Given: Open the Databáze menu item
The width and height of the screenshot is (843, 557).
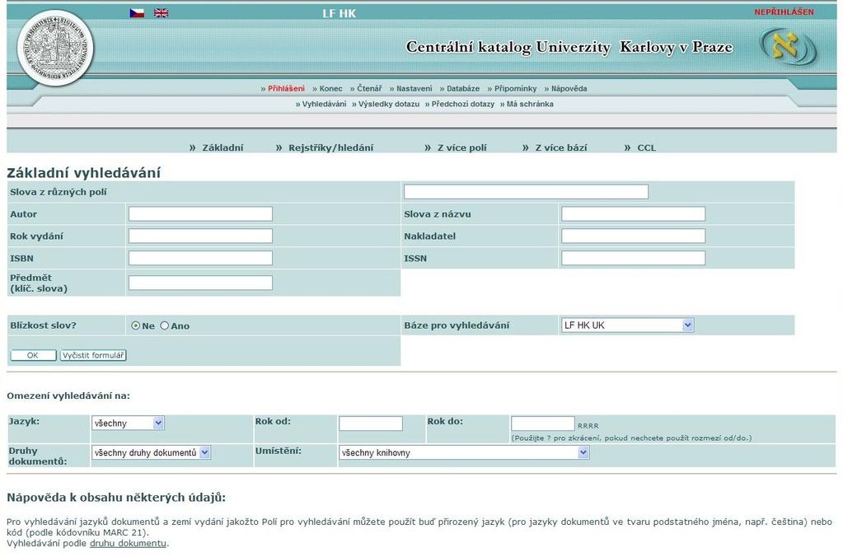Looking at the screenshot, I should click(463, 89).
